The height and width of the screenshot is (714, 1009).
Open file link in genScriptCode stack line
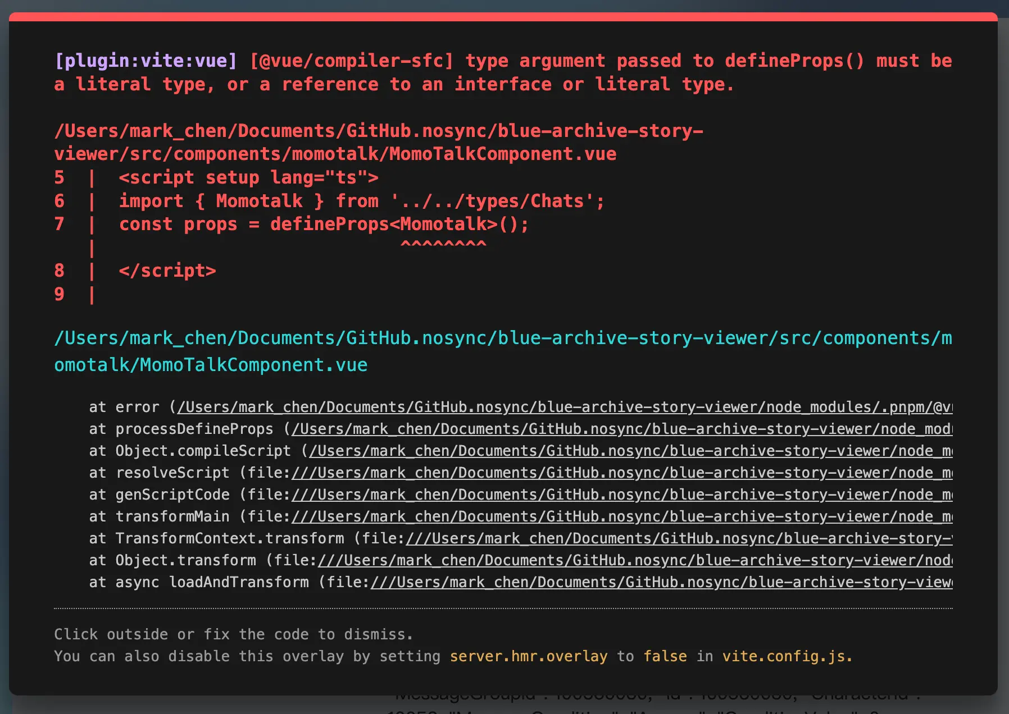[622, 495]
